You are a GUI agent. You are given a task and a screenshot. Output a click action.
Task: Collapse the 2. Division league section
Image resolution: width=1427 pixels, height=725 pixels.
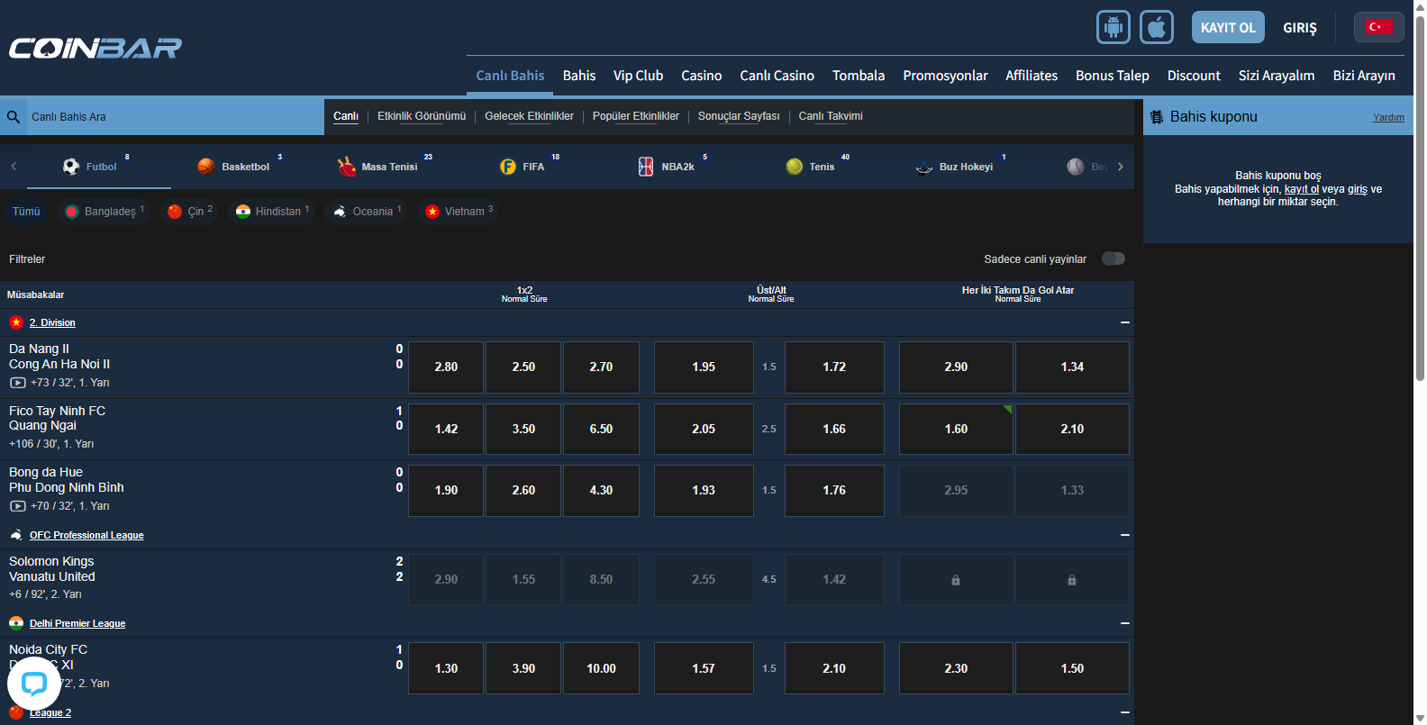pos(1124,322)
